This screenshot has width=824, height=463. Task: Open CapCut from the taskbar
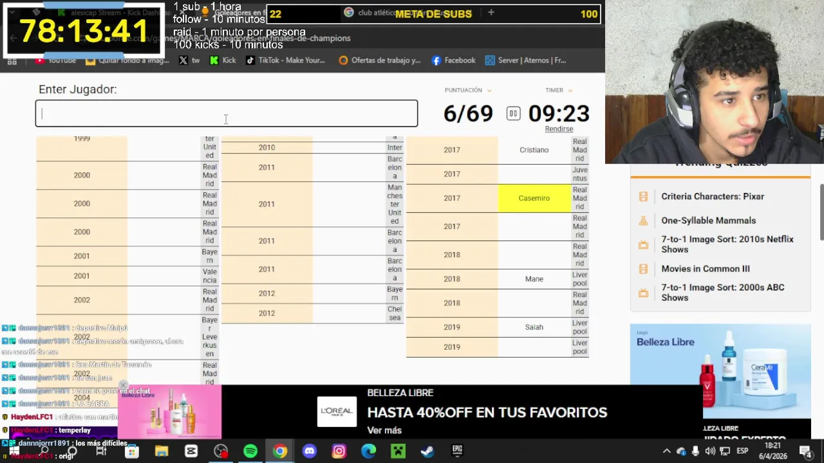tap(191, 451)
